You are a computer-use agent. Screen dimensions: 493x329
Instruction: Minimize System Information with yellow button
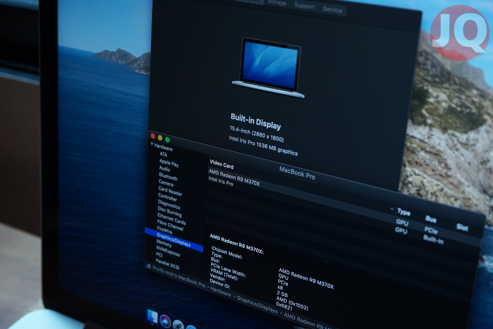tap(160, 138)
